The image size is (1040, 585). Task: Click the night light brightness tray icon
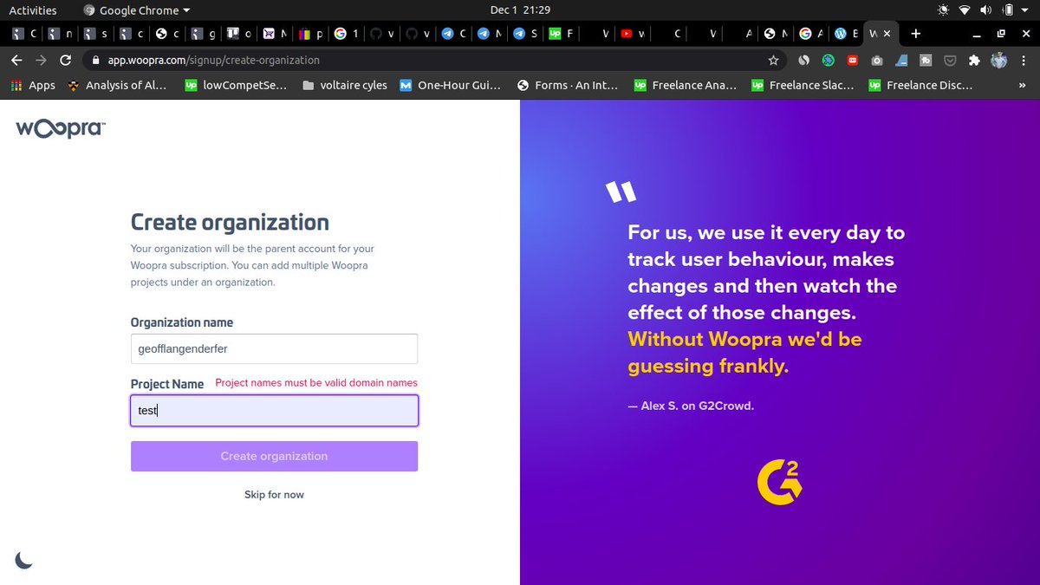(x=944, y=10)
